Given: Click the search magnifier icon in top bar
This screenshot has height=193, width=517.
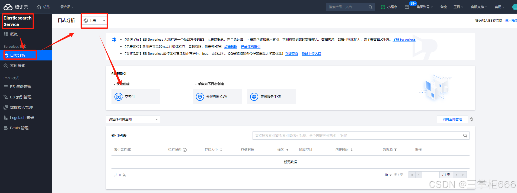Looking at the screenshot, I should coord(370,7).
